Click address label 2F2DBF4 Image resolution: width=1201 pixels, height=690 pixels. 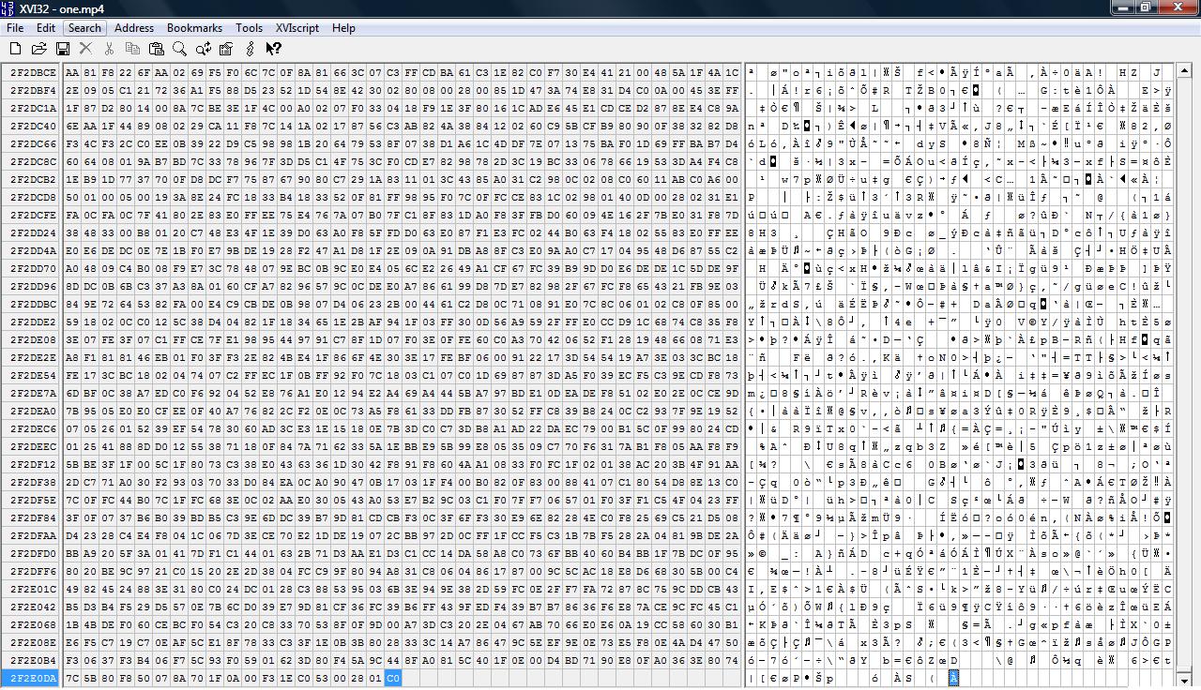[x=33, y=90]
